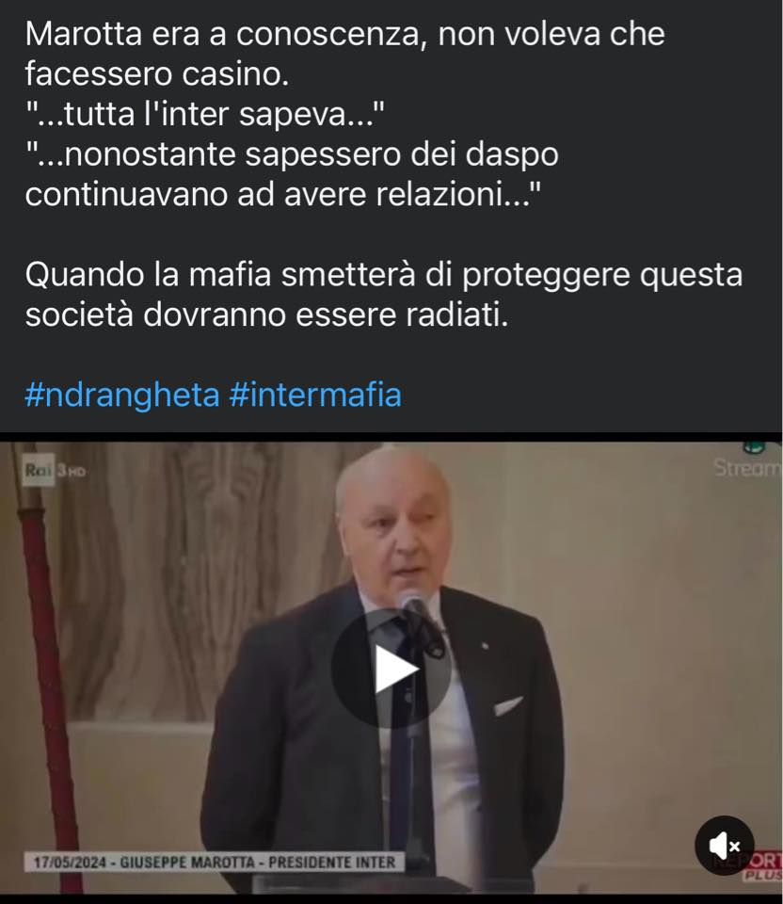Open the #intermafia hashtag

click(315, 395)
